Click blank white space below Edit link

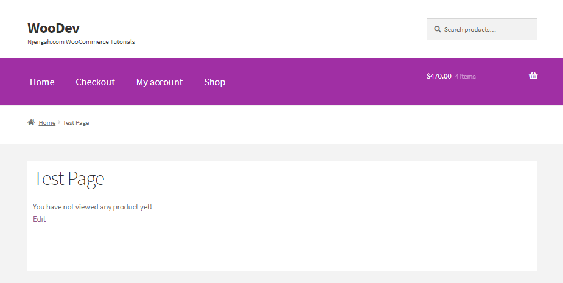click(x=282, y=248)
